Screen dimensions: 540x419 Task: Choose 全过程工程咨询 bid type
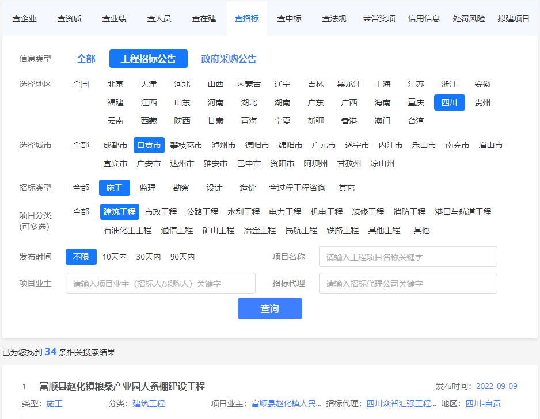pos(297,188)
